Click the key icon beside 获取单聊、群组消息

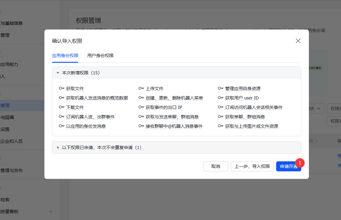click(x=221, y=117)
